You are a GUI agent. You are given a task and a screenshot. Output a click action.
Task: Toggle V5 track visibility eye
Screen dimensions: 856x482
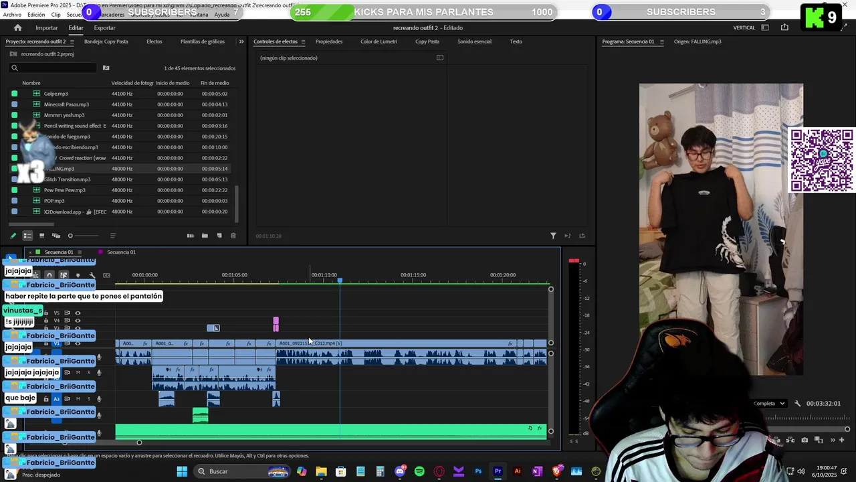click(78, 313)
